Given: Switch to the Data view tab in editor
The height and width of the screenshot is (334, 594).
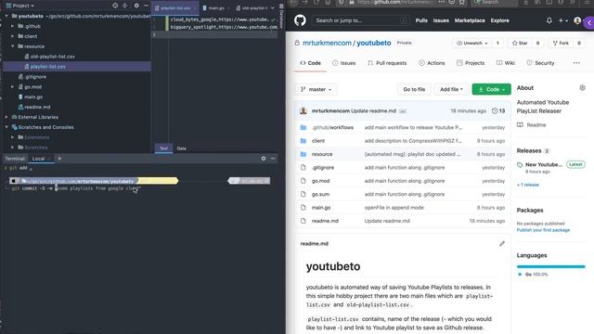Looking at the screenshot, I should click(x=182, y=148).
